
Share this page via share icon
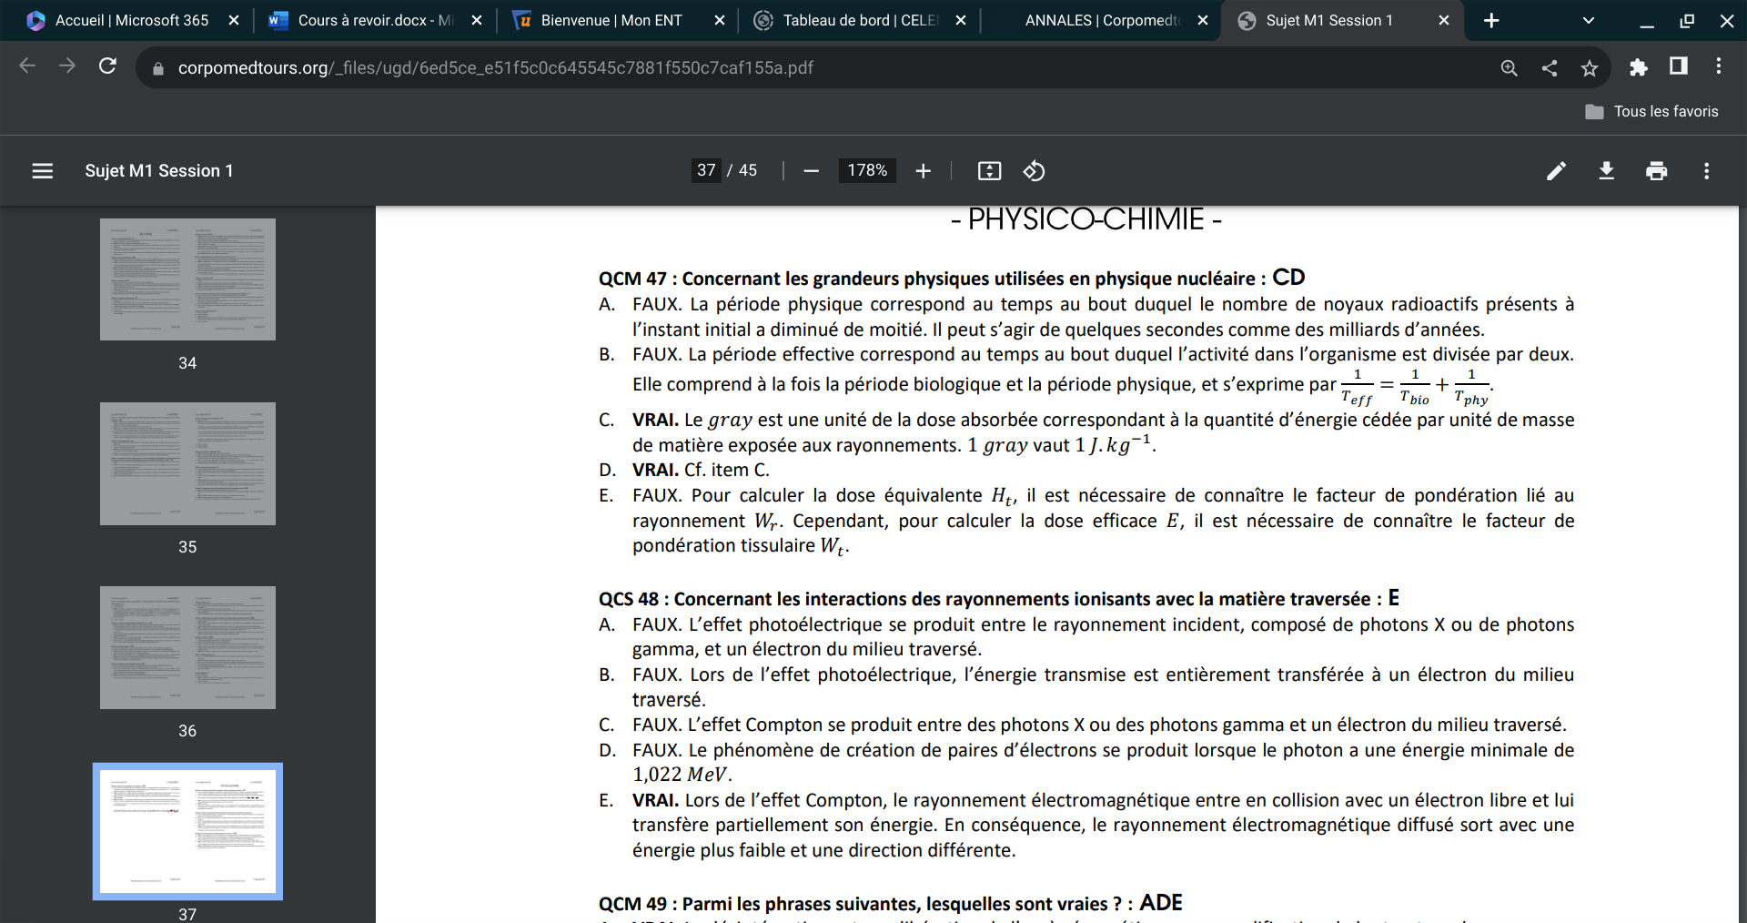point(1550,68)
